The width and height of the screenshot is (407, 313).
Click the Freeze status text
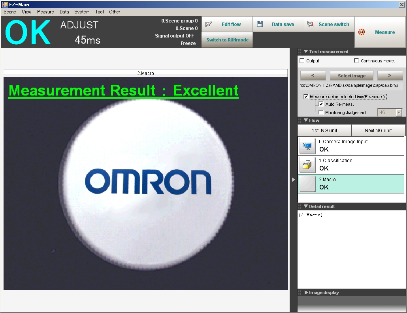pyautogui.click(x=188, y=43)
